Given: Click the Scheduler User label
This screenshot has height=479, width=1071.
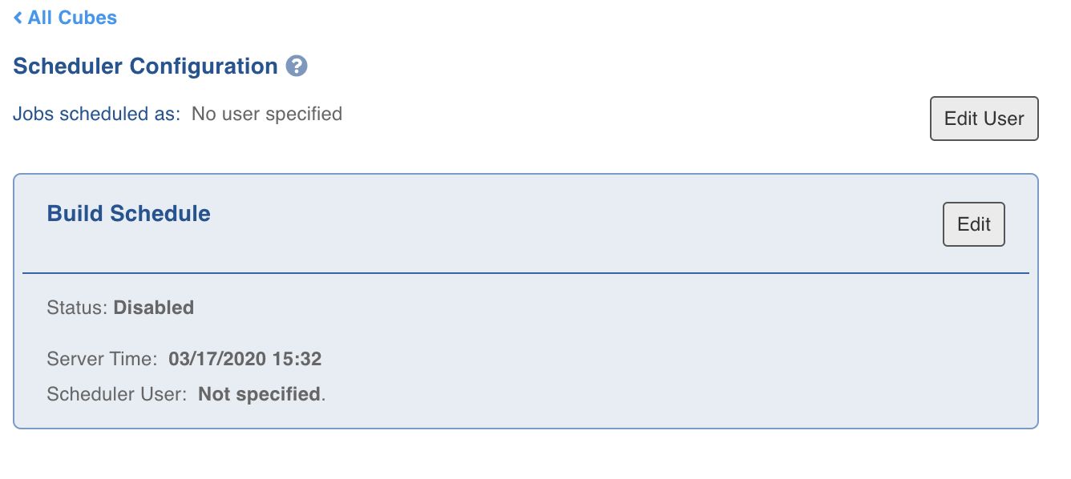Looking at the screenshot, I should (x=117, y=394).
